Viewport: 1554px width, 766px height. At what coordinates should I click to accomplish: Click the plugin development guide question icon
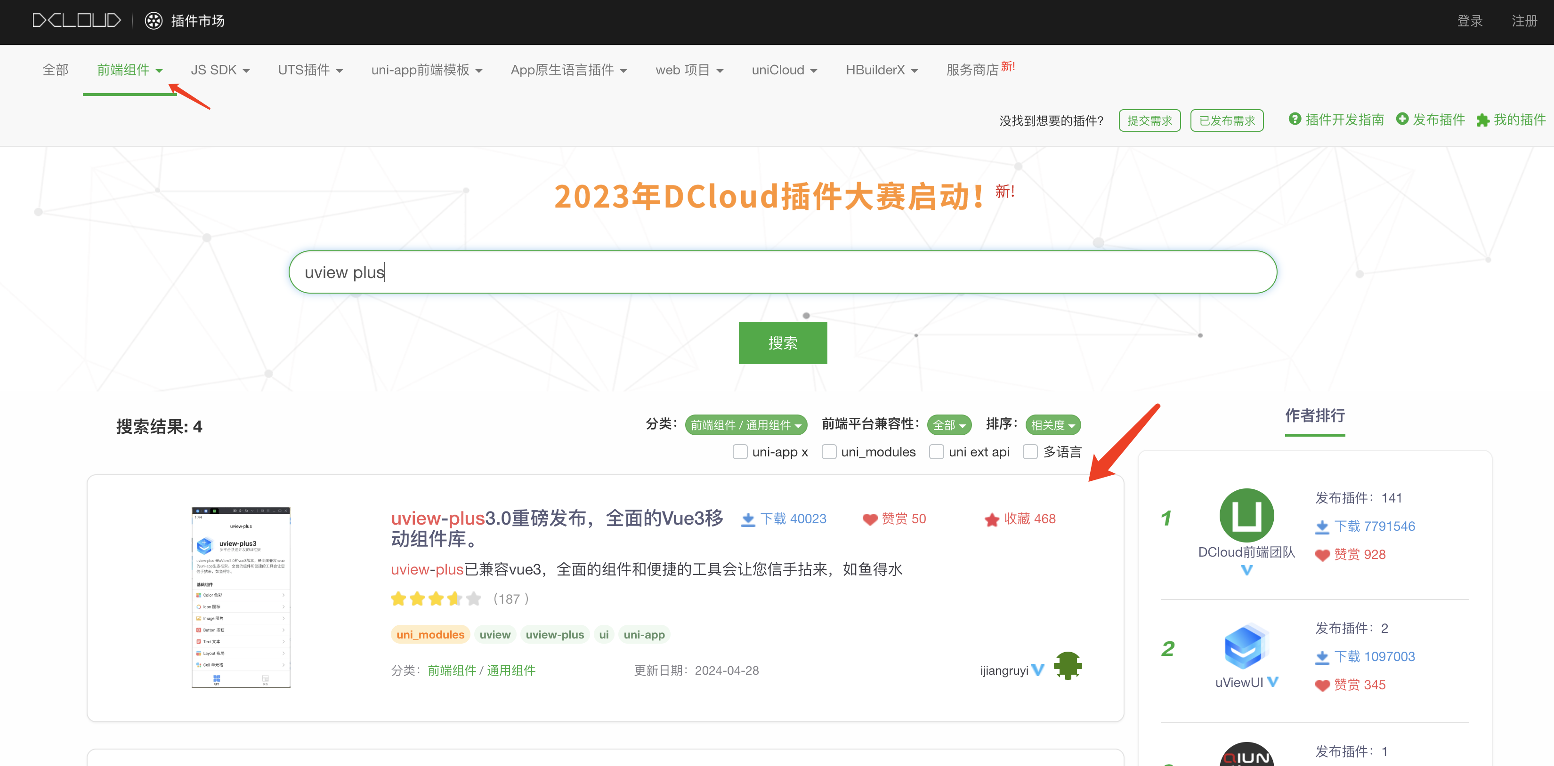tap(1295, 120)
